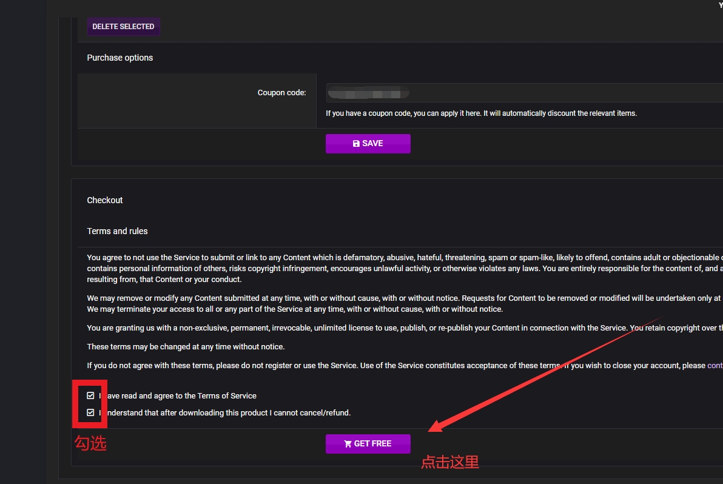The height and width of the screenshot is (484, 723).
Task: Click the floppy disk icon on SAVE
Action: point(356,144)
